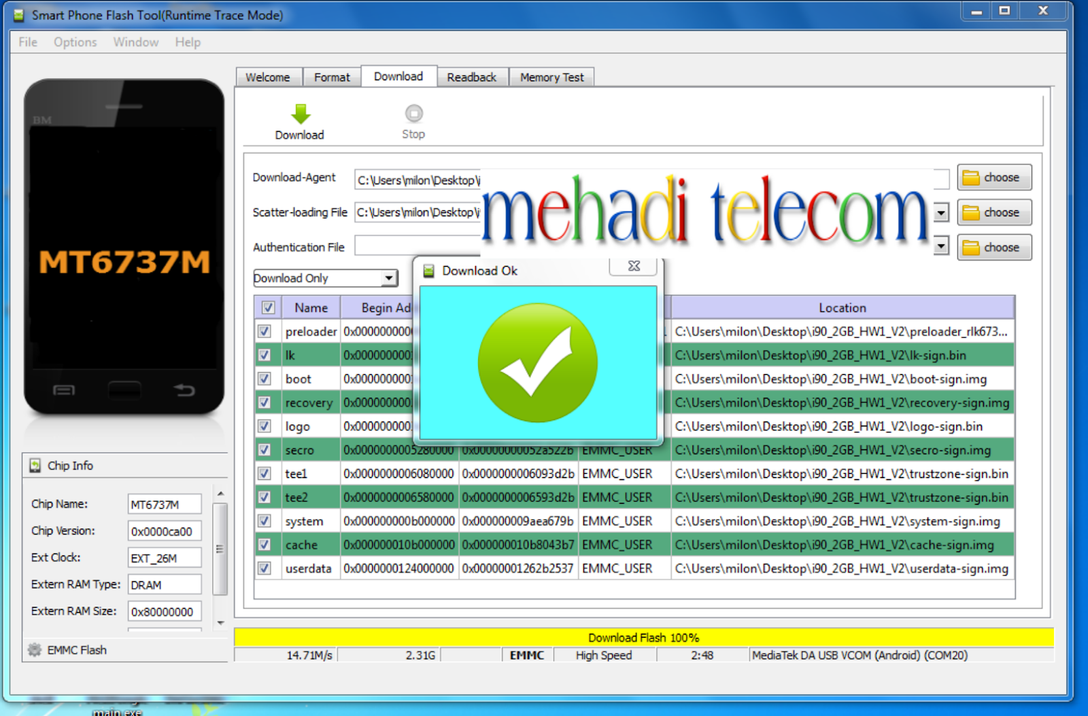
Task: Click choose button for Authentication File
Action: point(994,248)
